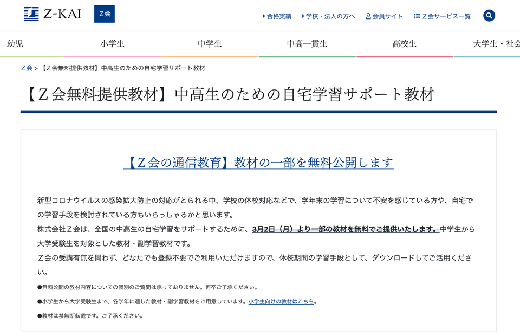Open the 中高一貫生 tab

(x=307, y=44)
